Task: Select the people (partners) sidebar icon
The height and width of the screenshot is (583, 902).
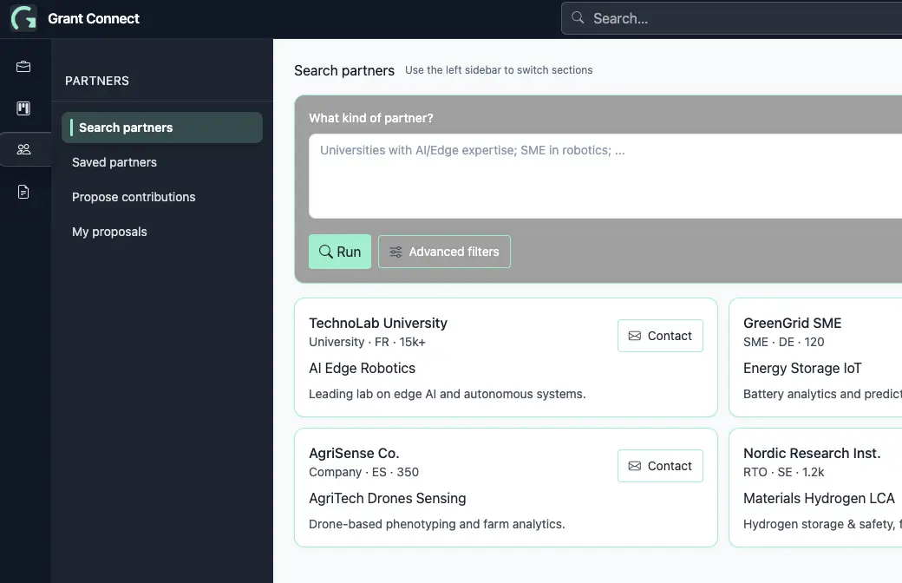Action: (x=23, y=149)
